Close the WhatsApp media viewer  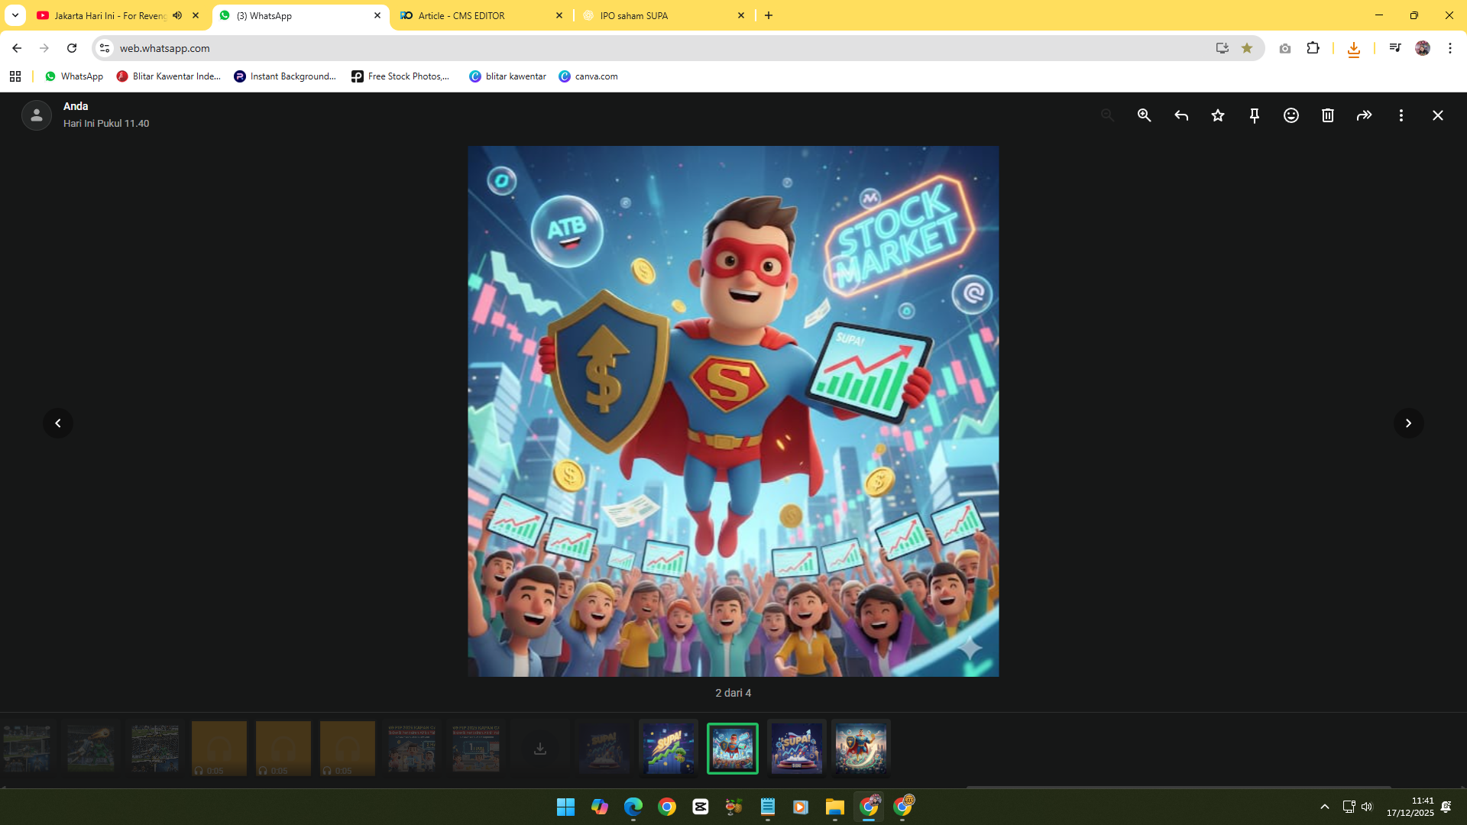(1438, 115)
